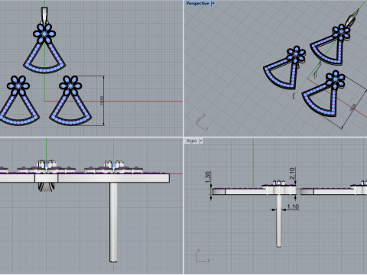
Task: Click the Right viewport title label
Action: pos(191,141)
